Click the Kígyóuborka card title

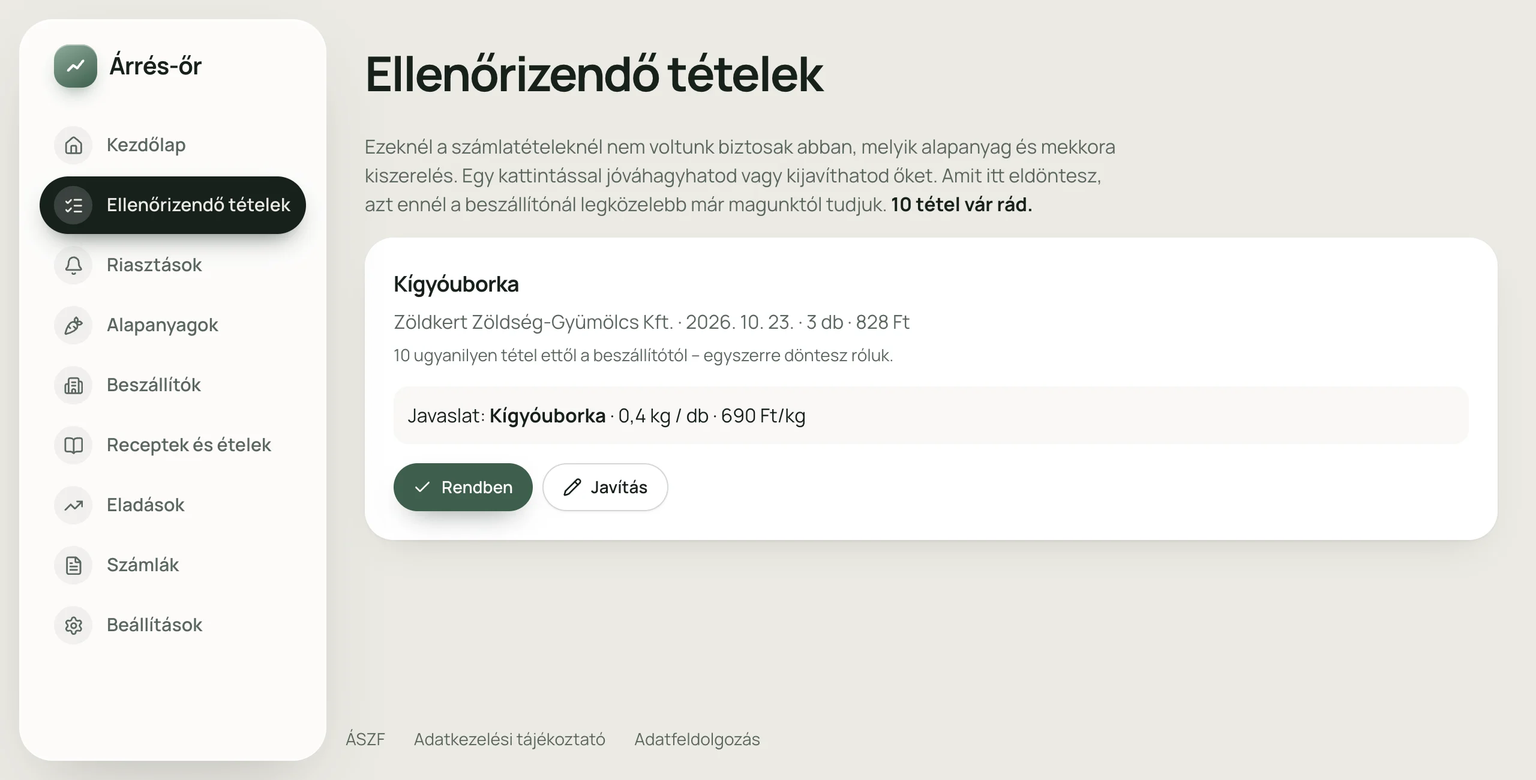(x=456, y=284)
